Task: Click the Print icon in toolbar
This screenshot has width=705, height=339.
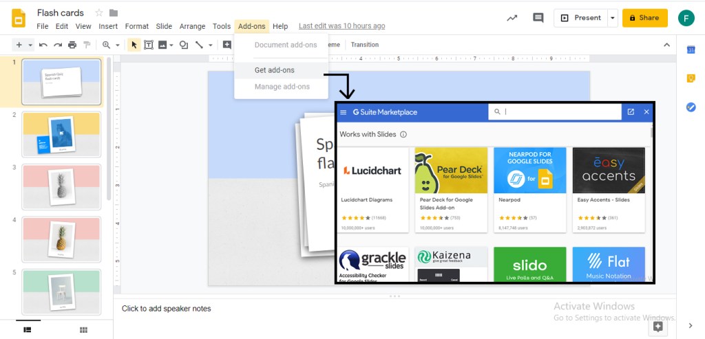Action: 72,45
